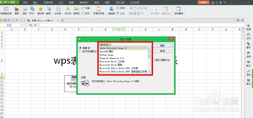The width and height of the screenshot is (253, 118).
Task: Expand the 文本框 text box dropdown
Action: coord(62,14)
